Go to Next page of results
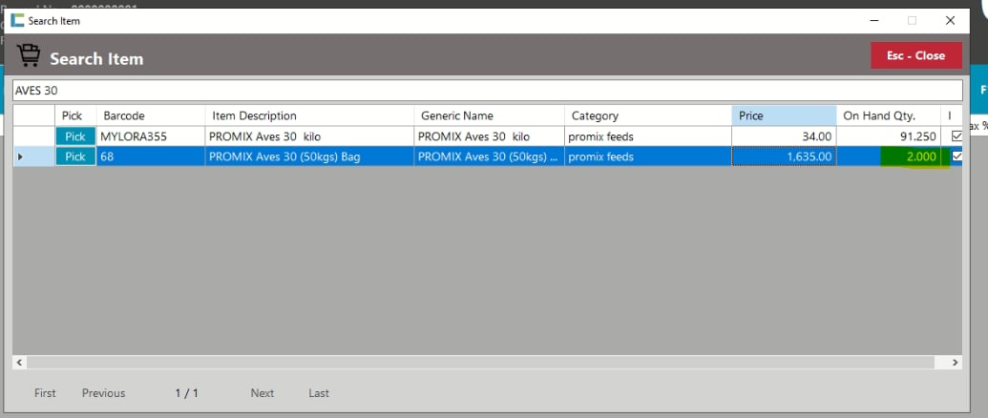The image size is (988, 418). point(262,393)
